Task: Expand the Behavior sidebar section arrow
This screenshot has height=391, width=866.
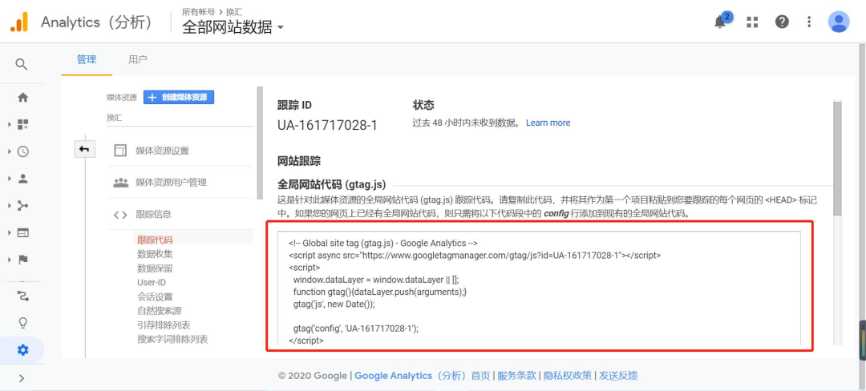Action: tap(10, 232)
